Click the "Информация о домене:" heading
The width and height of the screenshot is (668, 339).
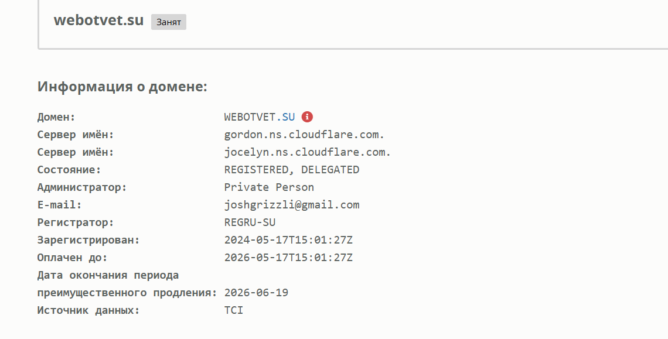pos(122,87)
